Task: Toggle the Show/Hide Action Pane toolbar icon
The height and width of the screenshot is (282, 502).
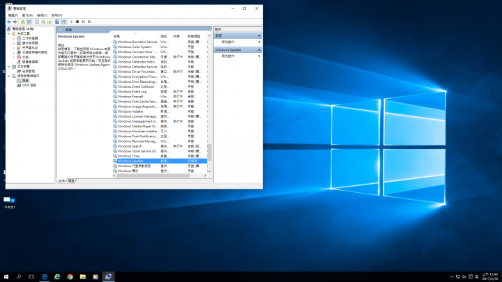Action: pos(63,22)
